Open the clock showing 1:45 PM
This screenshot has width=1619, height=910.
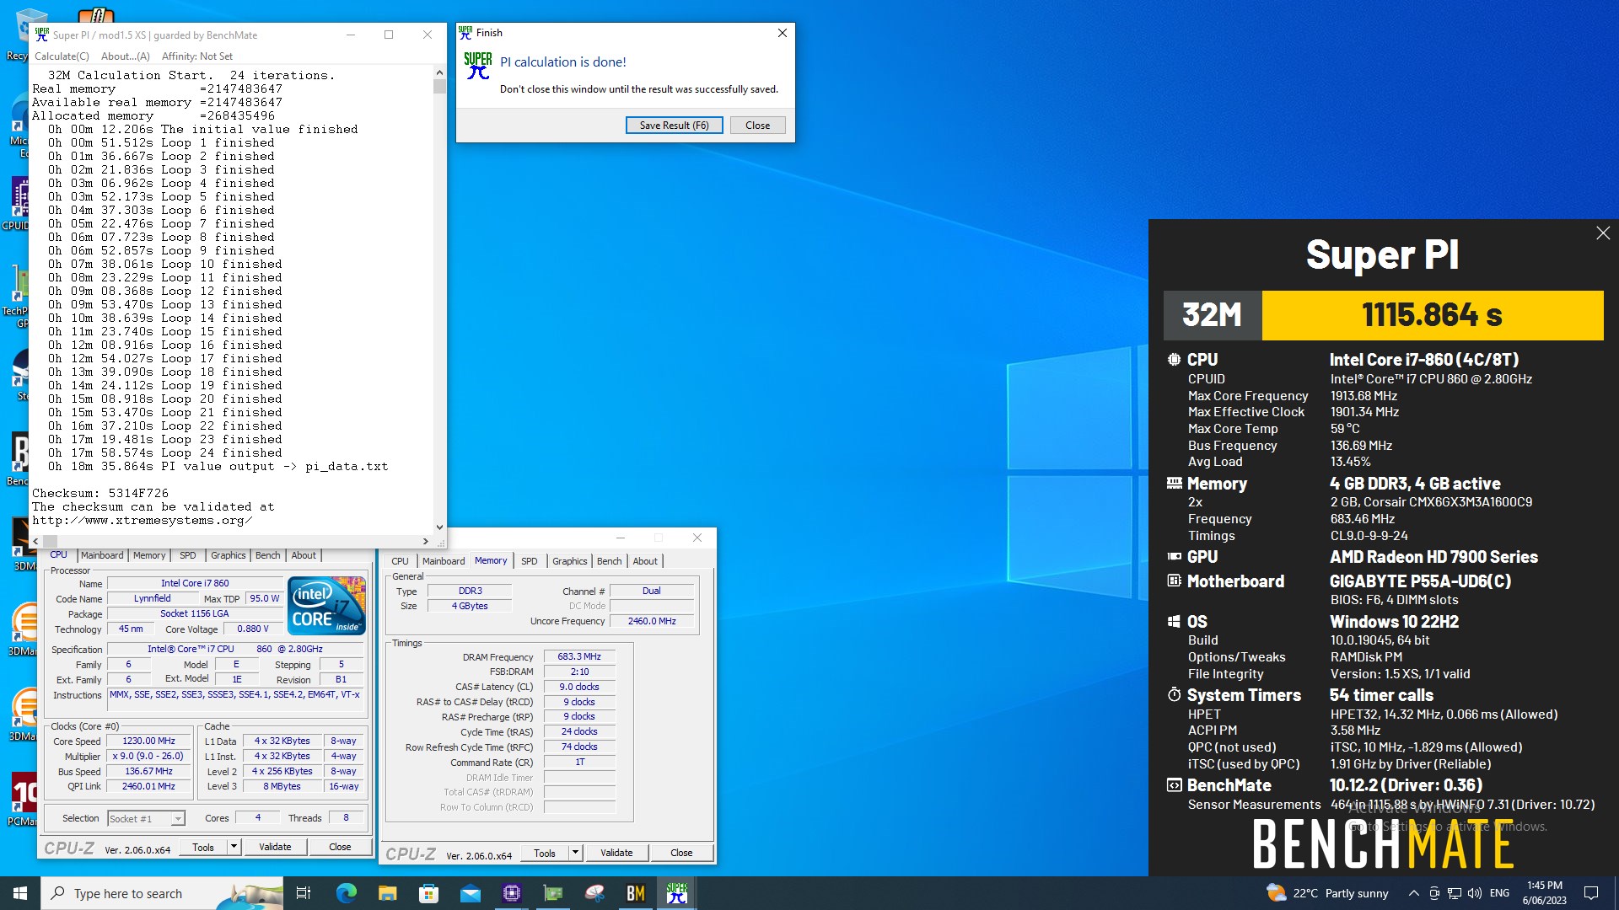1545,893
